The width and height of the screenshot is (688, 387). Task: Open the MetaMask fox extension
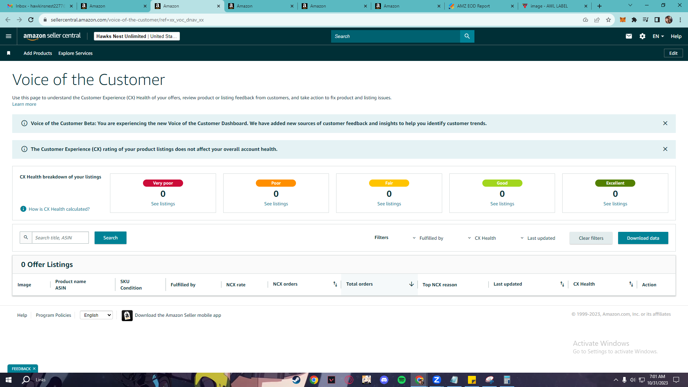coord(623,20)
